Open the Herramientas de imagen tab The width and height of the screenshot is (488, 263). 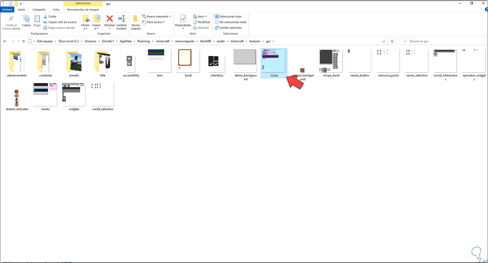point(83,9)
